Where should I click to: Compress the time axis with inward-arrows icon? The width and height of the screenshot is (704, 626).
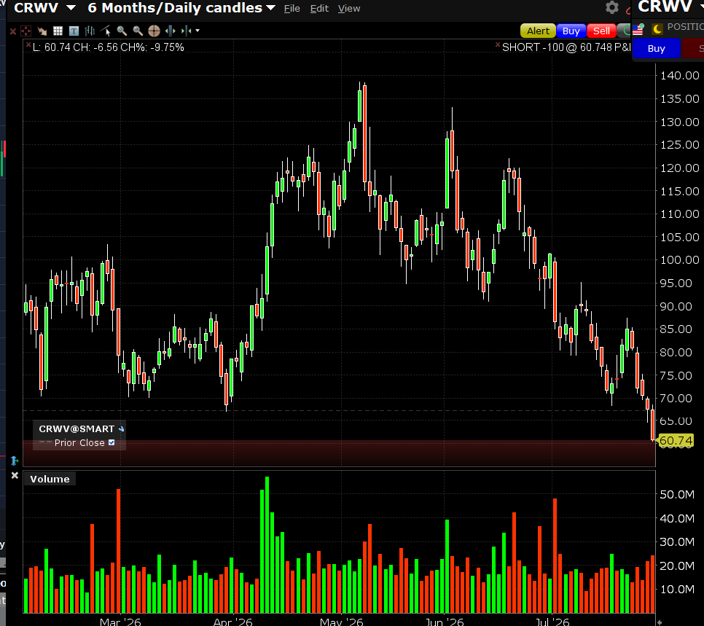point(187,31)
